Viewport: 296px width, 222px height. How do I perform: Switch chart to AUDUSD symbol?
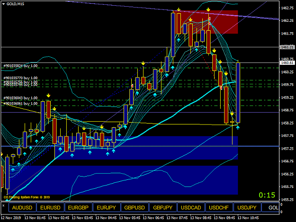coord(22,208)
